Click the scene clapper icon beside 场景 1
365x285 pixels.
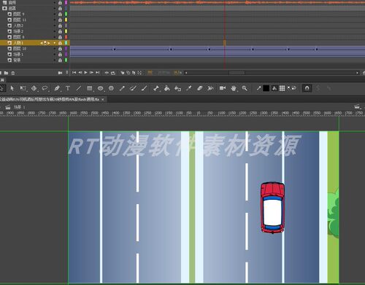coord(8,107)
